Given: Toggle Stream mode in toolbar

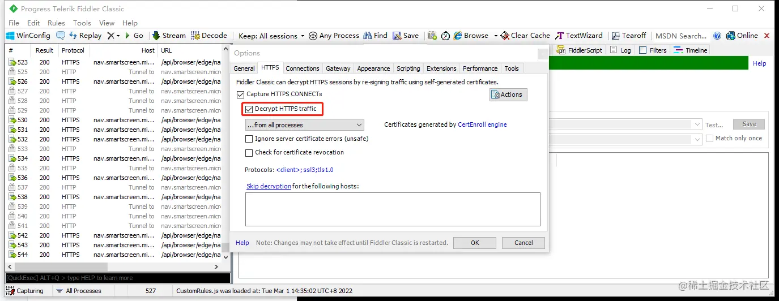Looking at the screenshot, I should click(169, 36).
